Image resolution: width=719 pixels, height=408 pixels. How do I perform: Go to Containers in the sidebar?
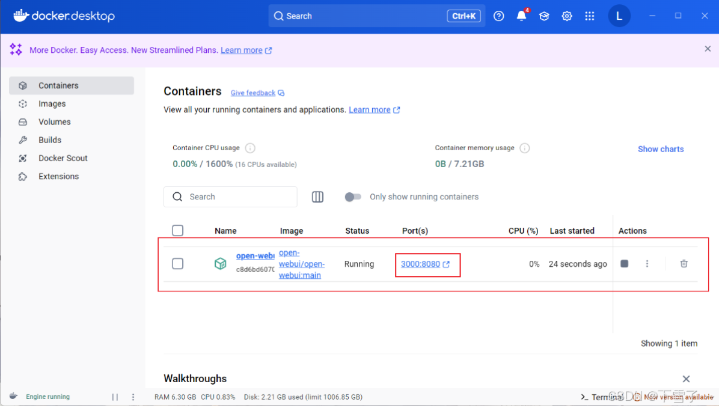coord(72,86)
